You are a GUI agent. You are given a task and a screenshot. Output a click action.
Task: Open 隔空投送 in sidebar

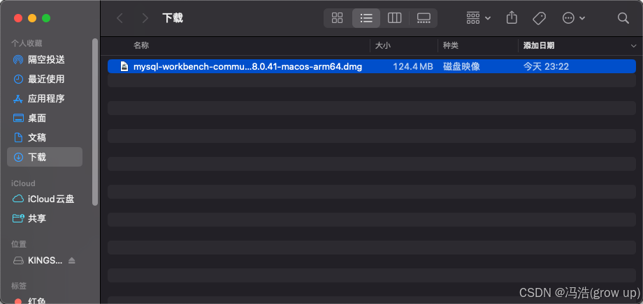click(45, 60)
